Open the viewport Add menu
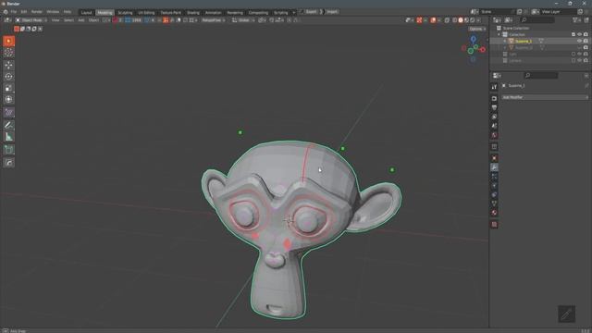592x333 pixels. (x=81, y=20)
